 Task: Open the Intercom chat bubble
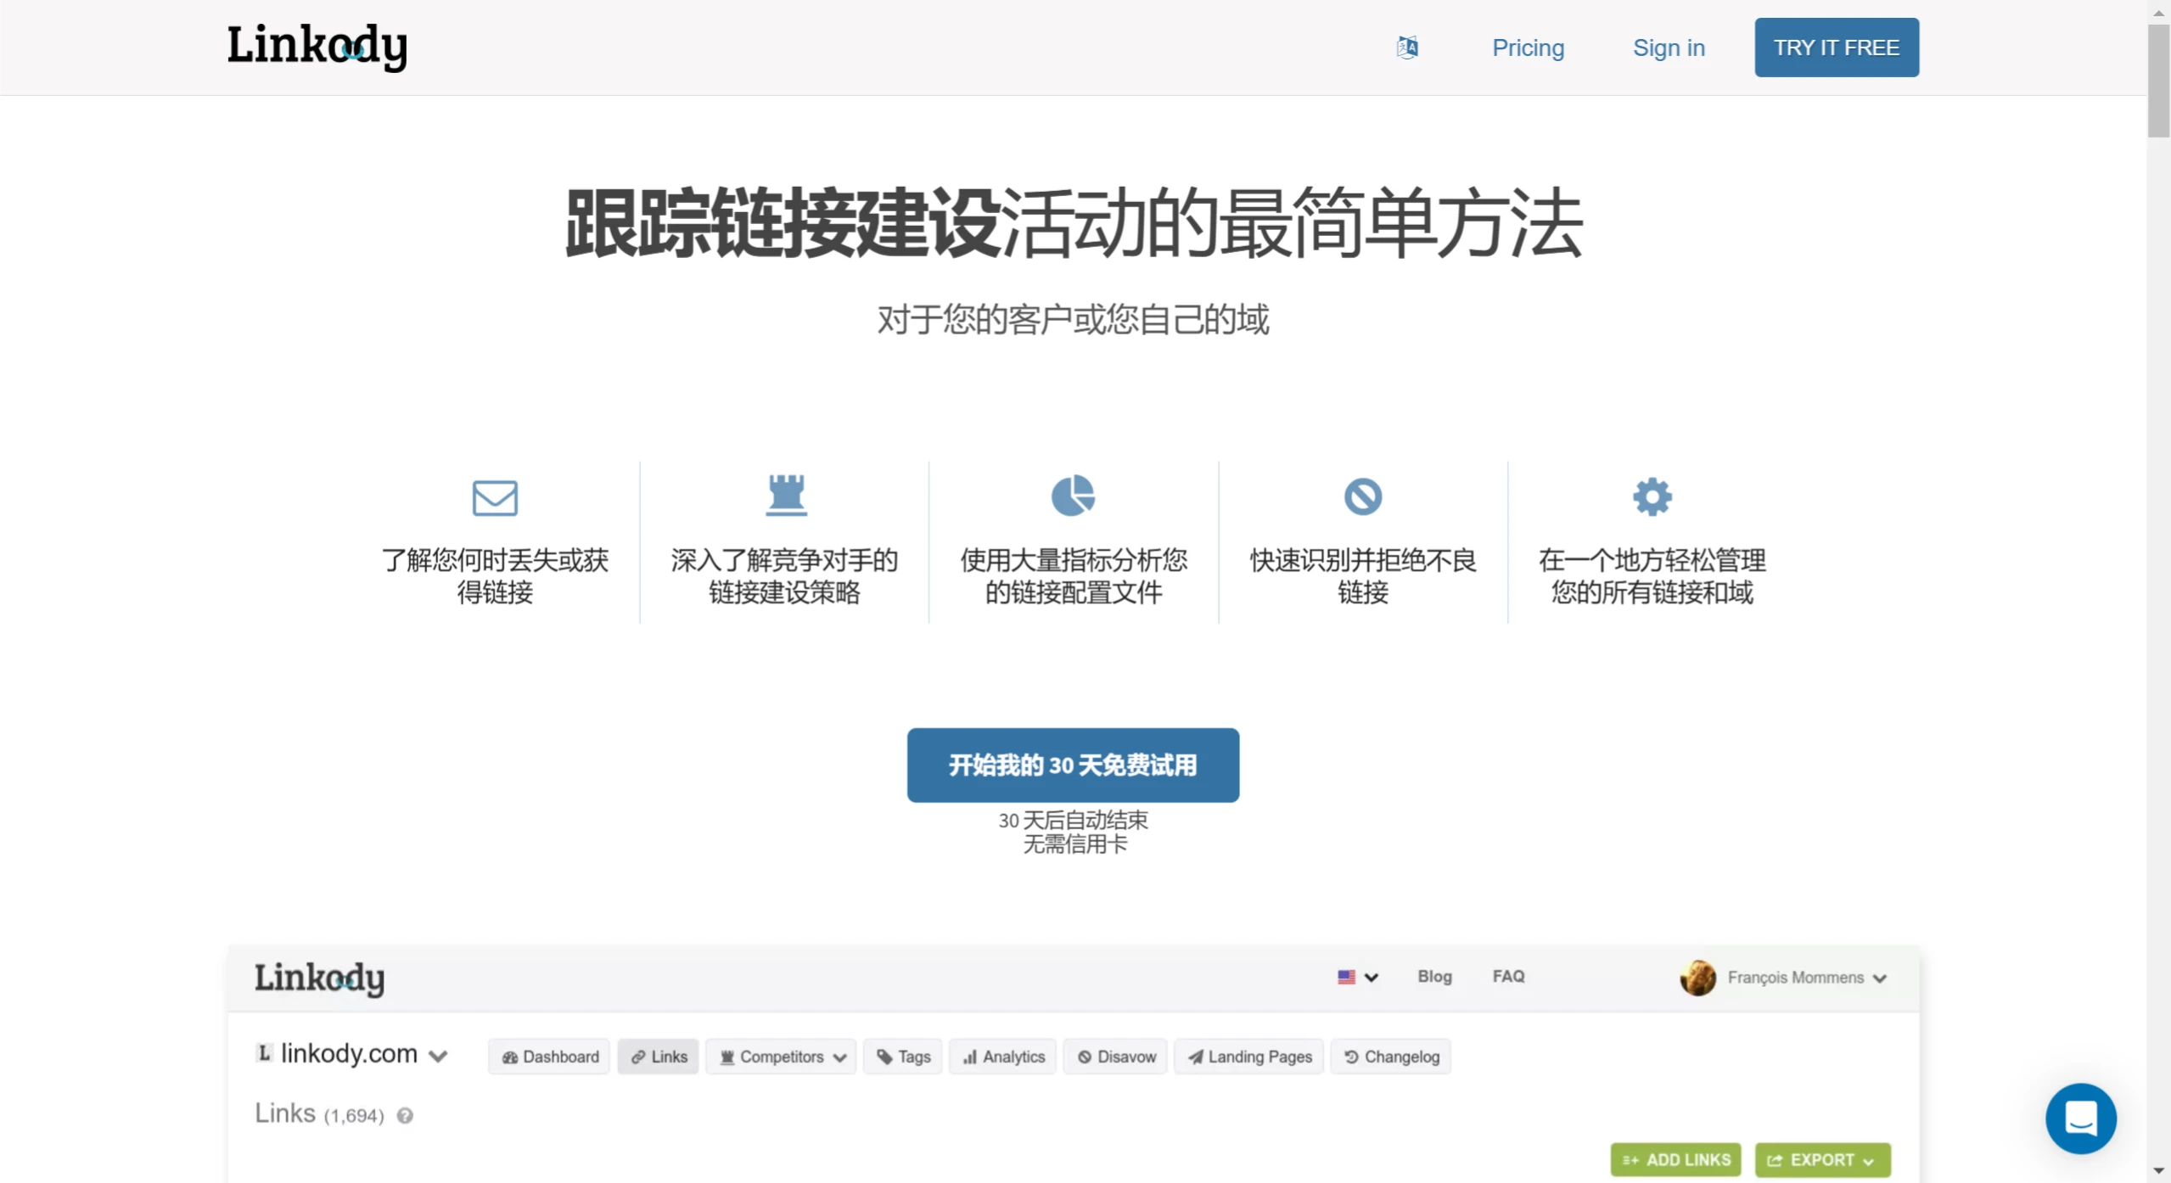click(2081, 1119)
